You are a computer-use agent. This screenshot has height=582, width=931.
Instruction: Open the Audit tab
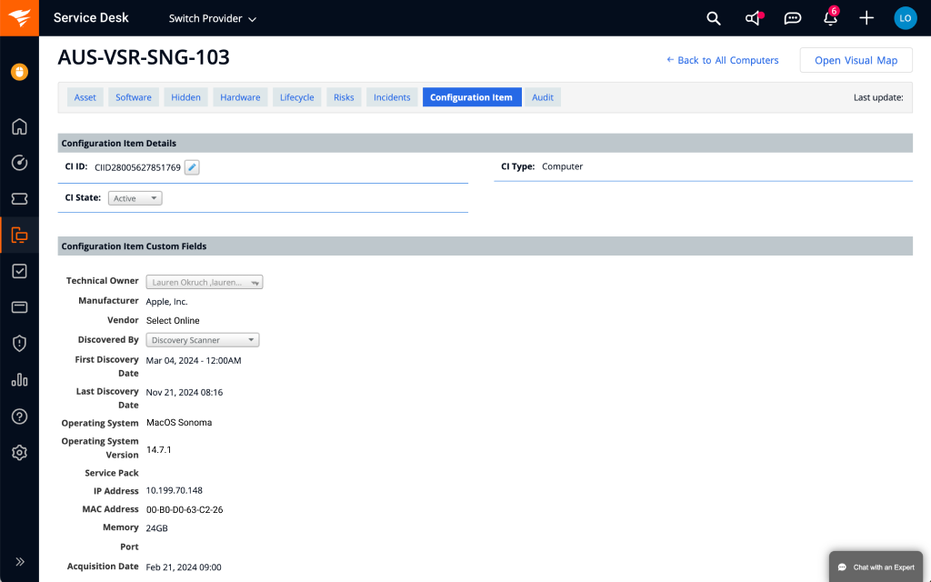(542, 96)
